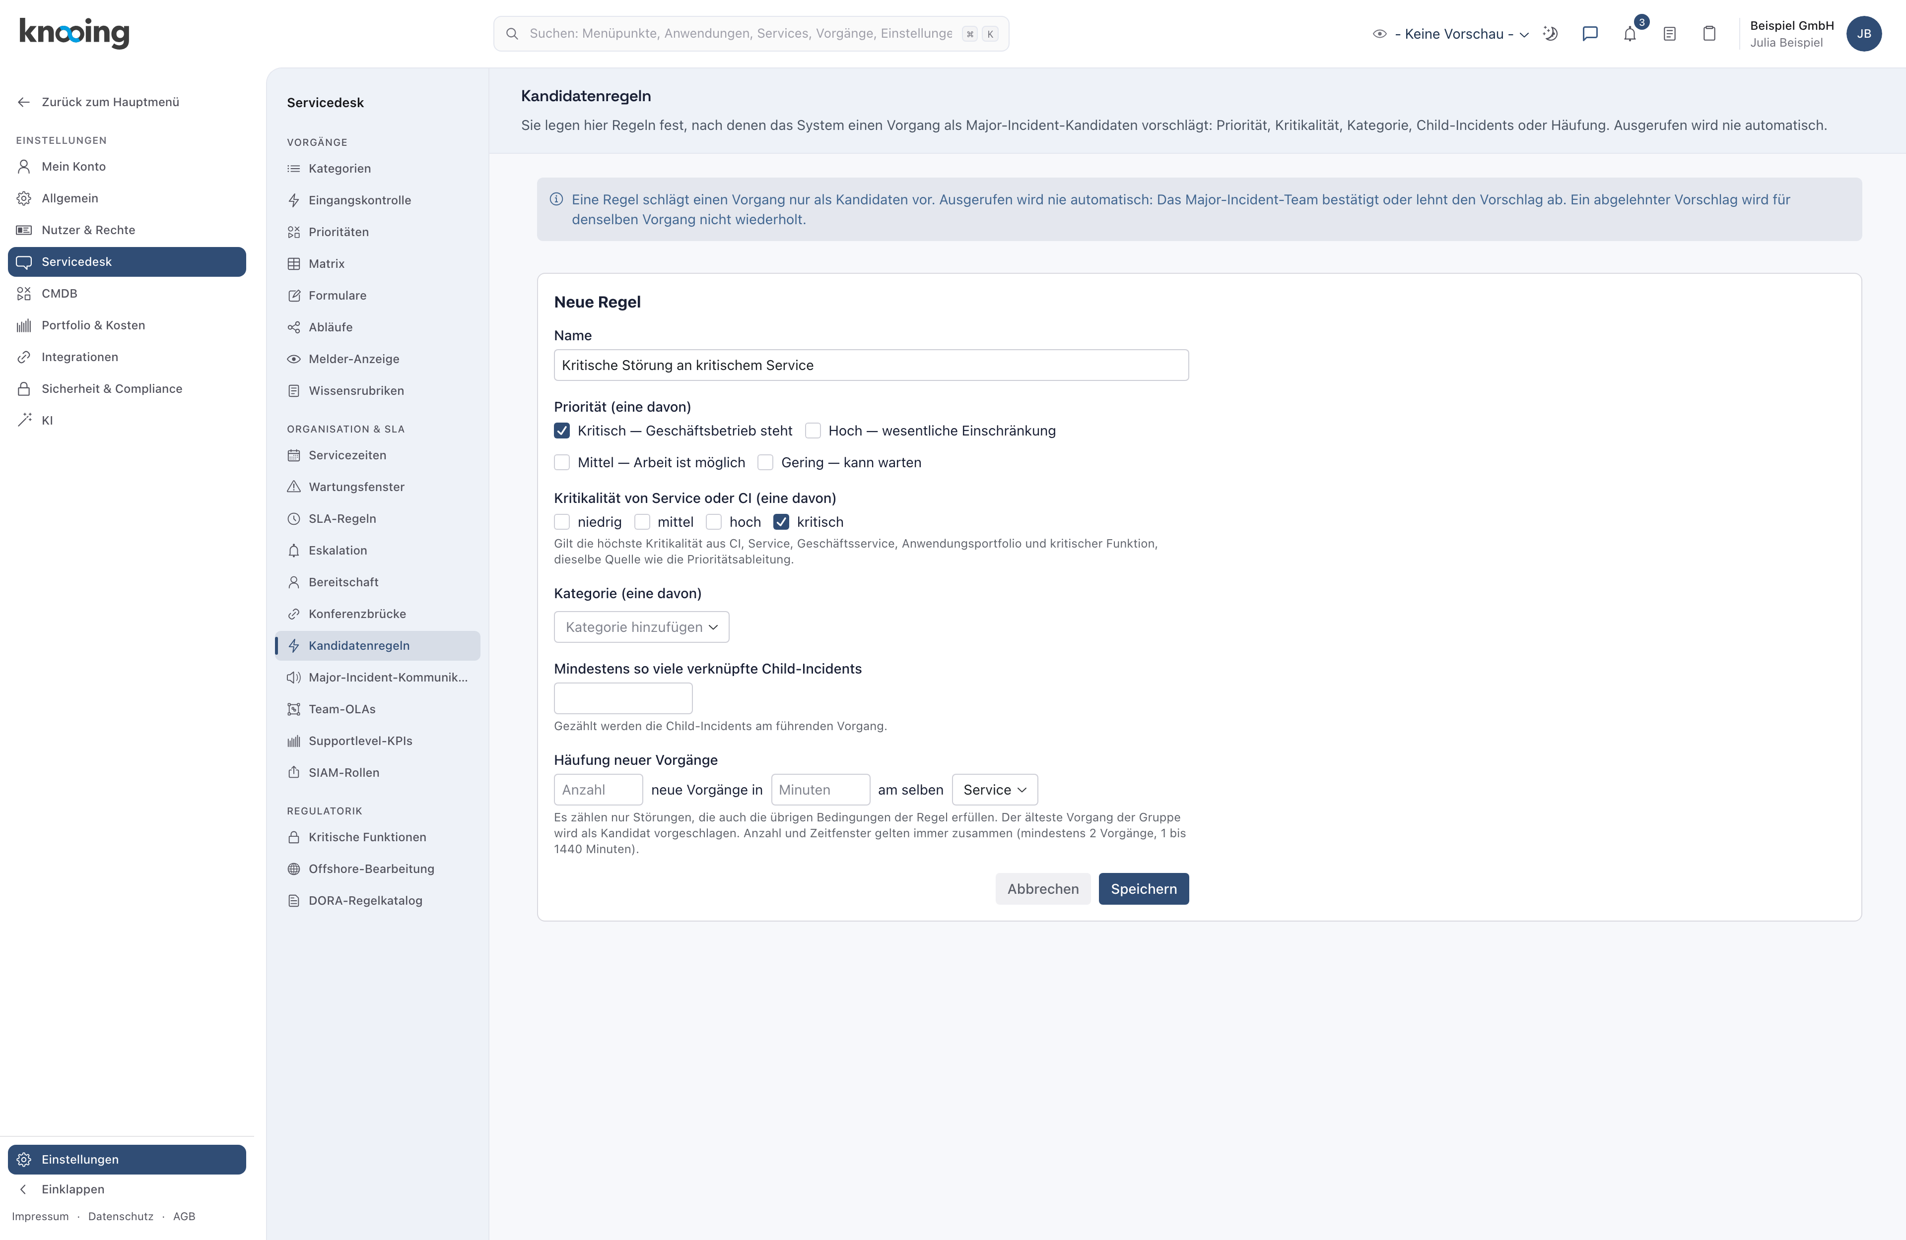Viewport: 1906px width, 1240px height.
Task: Open the Kategorie hinzufügen dropdown
Action: 641,627
